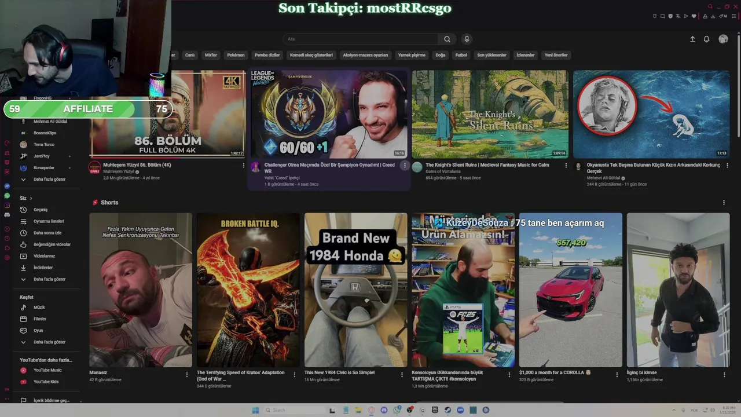741x417 pixels.
Task: Open the upload video icon
Action: click(692, 39)
